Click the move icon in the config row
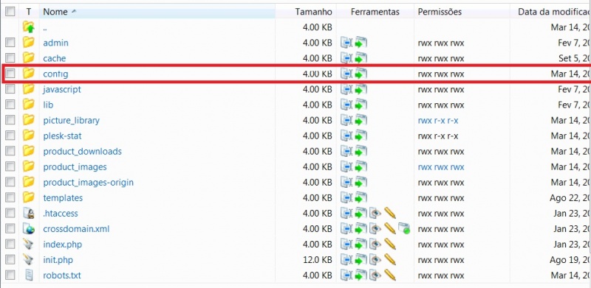591x288 pixels. pos(361,74)
